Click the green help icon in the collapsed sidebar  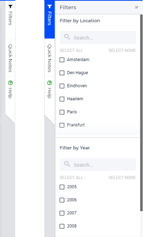point(10,83)
